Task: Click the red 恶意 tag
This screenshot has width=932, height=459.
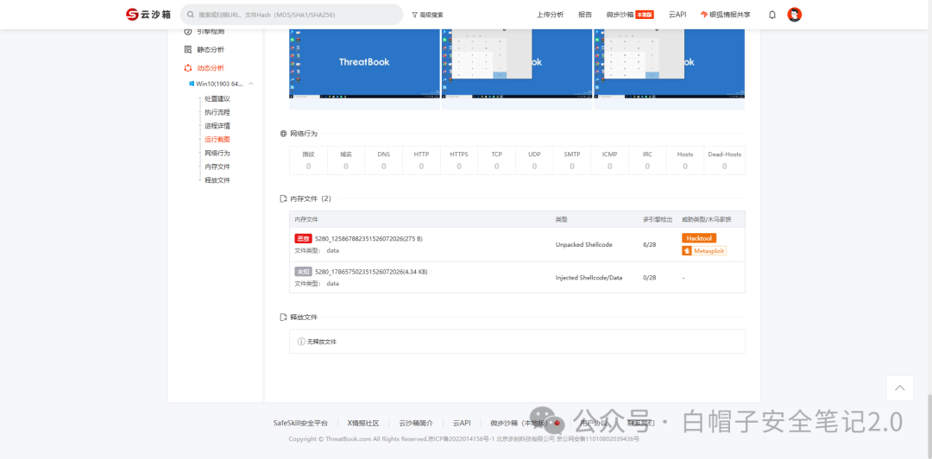Action: (303, 238)
